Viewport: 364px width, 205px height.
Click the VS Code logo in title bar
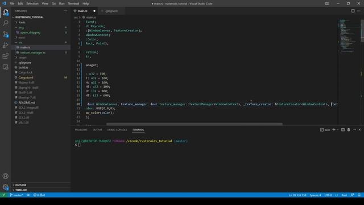coord(4,3)
